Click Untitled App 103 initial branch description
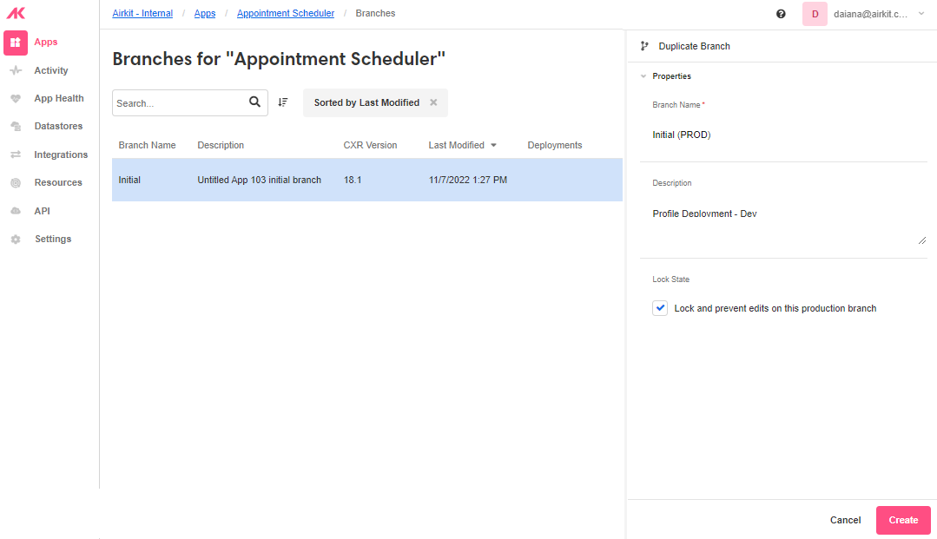Viewport: 937px width, 539px height. coord(260,180)
